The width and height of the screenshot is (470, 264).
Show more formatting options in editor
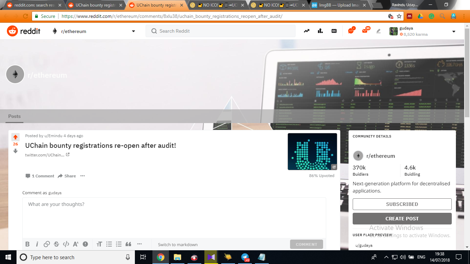click(x=139, y=244)
